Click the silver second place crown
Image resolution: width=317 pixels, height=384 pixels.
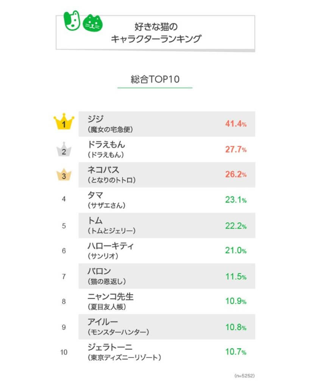pos(64,149)
